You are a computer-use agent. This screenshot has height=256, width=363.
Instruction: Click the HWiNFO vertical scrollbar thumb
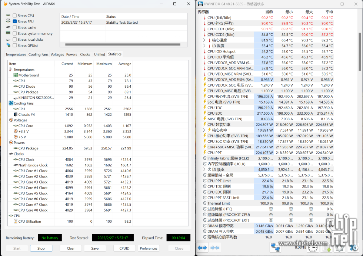360,51
